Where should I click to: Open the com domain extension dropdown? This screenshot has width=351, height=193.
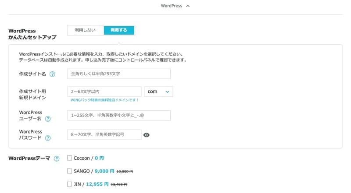tap(158, 91)
